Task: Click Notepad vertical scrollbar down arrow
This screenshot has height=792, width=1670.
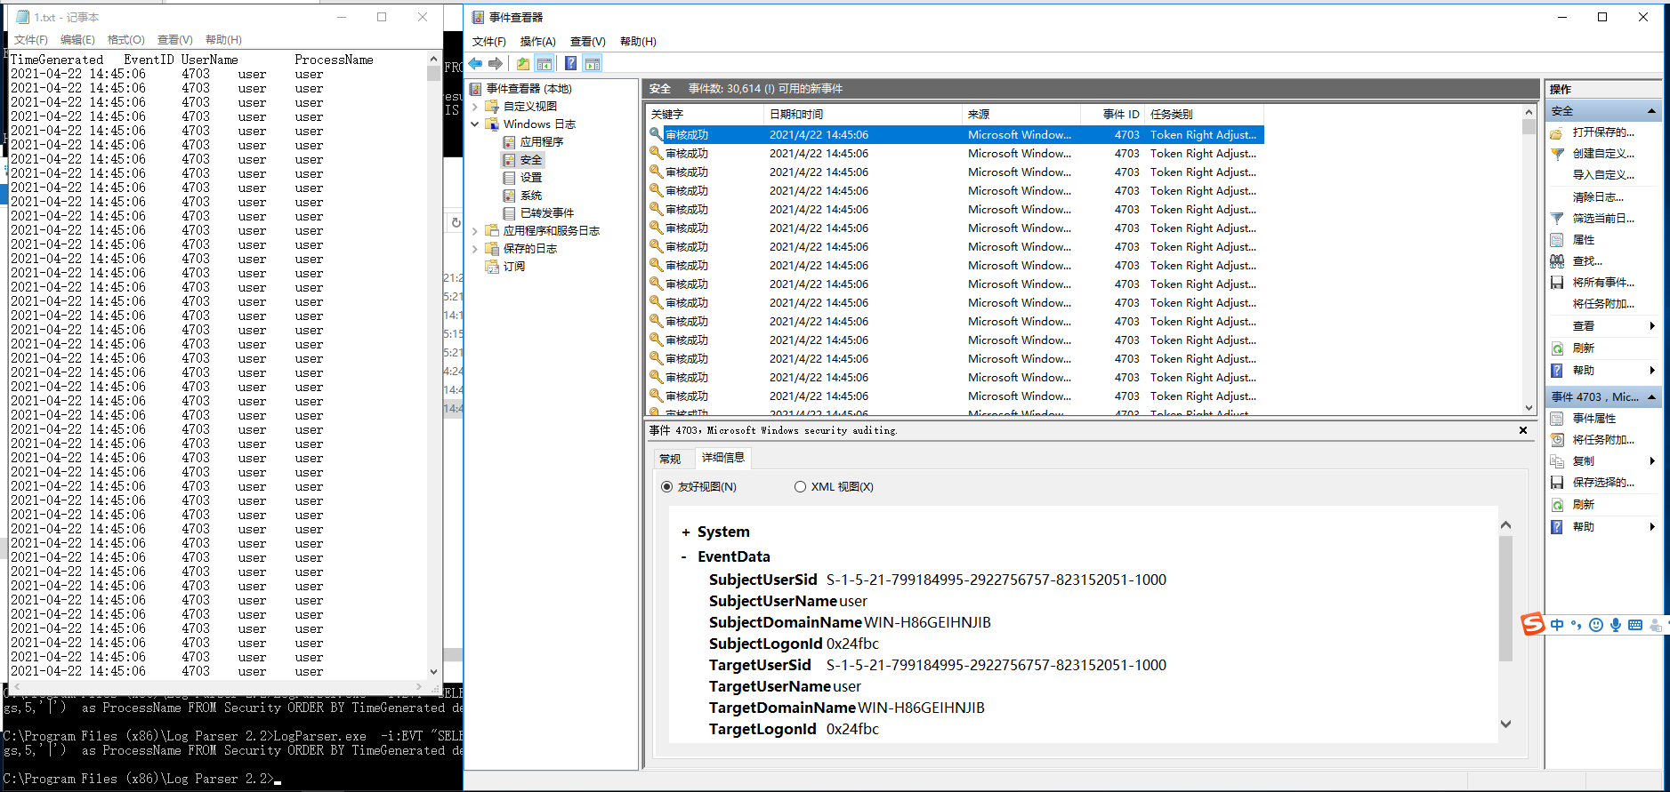Action: (x=433, y=672)
